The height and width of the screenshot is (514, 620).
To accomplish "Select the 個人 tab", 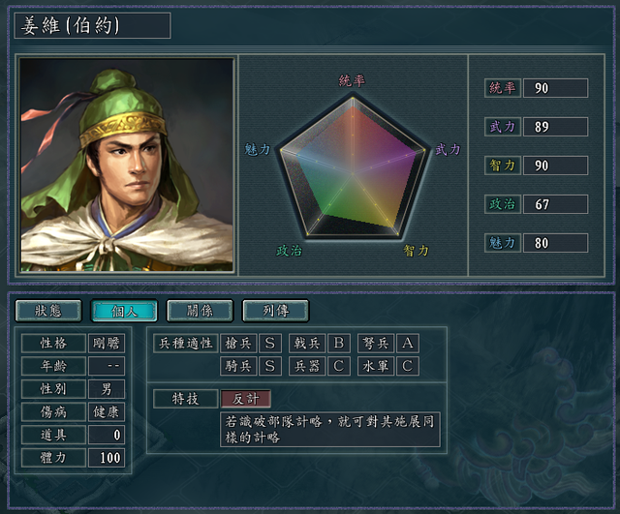I will [124, 311].
